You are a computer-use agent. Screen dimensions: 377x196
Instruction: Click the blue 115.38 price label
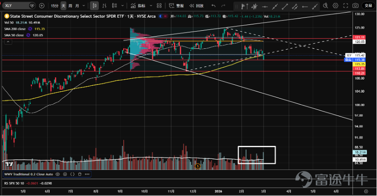point(355,60)
